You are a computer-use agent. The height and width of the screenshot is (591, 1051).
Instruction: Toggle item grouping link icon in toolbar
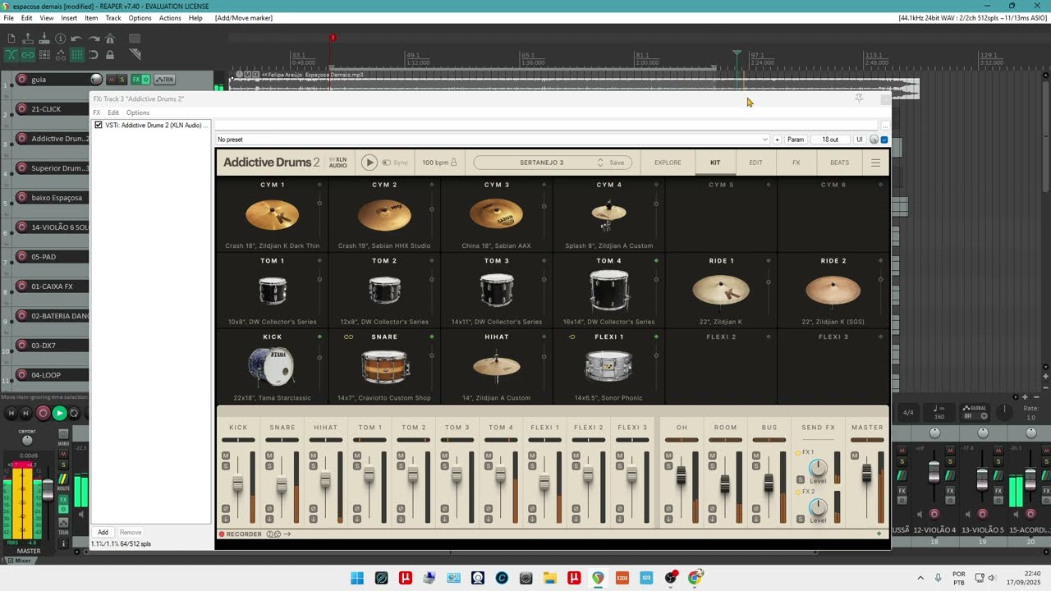tap(28, 55)
